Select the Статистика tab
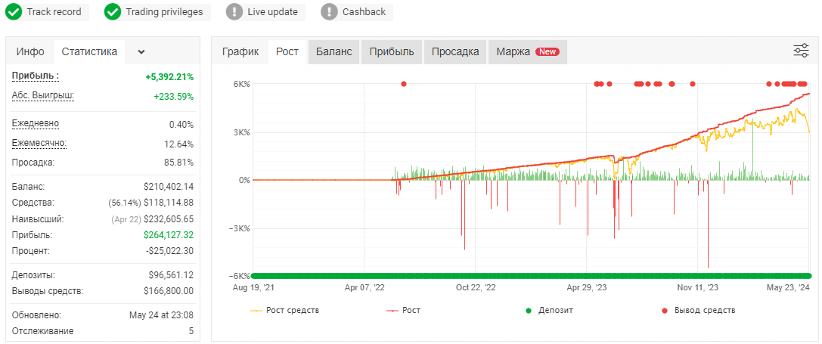Screen dimensions: 822x344 (x=90, y=52)
